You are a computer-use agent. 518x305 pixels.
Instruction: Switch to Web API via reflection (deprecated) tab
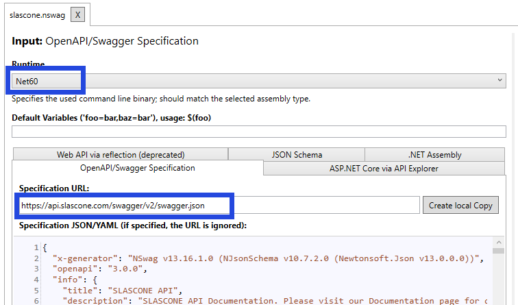(121, 154)
